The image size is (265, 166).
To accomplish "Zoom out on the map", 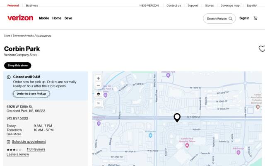I will (99, 85).
